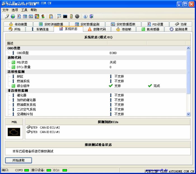Click the blue info circle toolbar icon
Image resolution: width=196 pixels, height=174 pixels.
(x=85, y=16)
